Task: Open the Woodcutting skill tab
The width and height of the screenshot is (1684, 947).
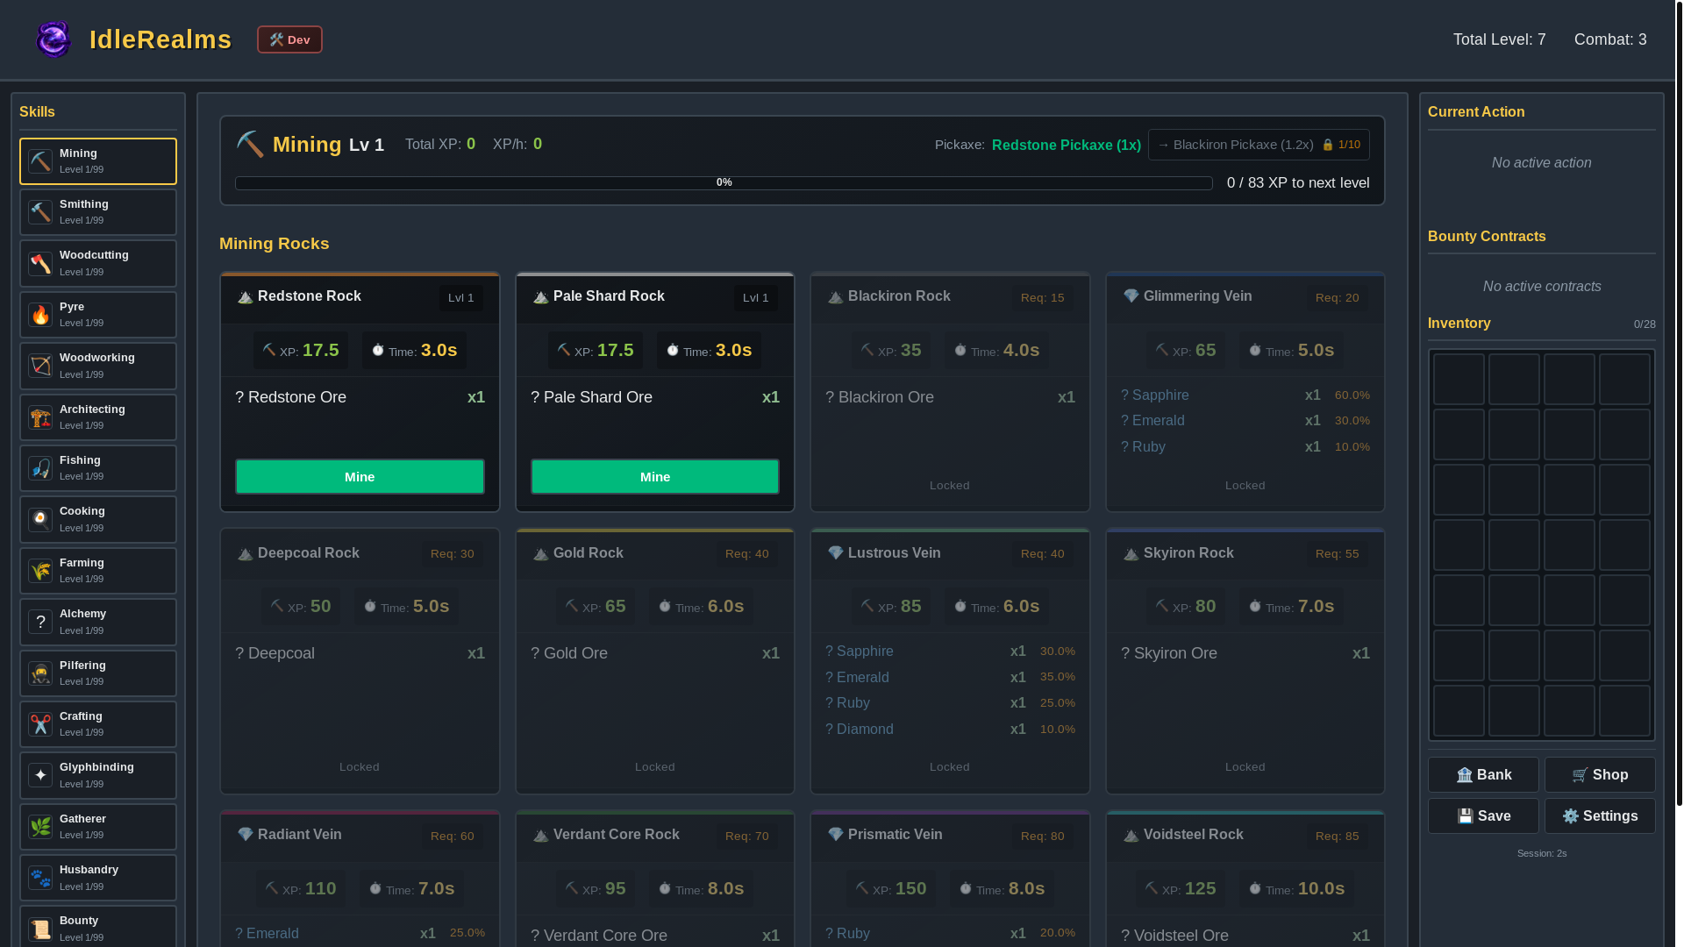Action: pyautogui.click(x=98, y=264)
